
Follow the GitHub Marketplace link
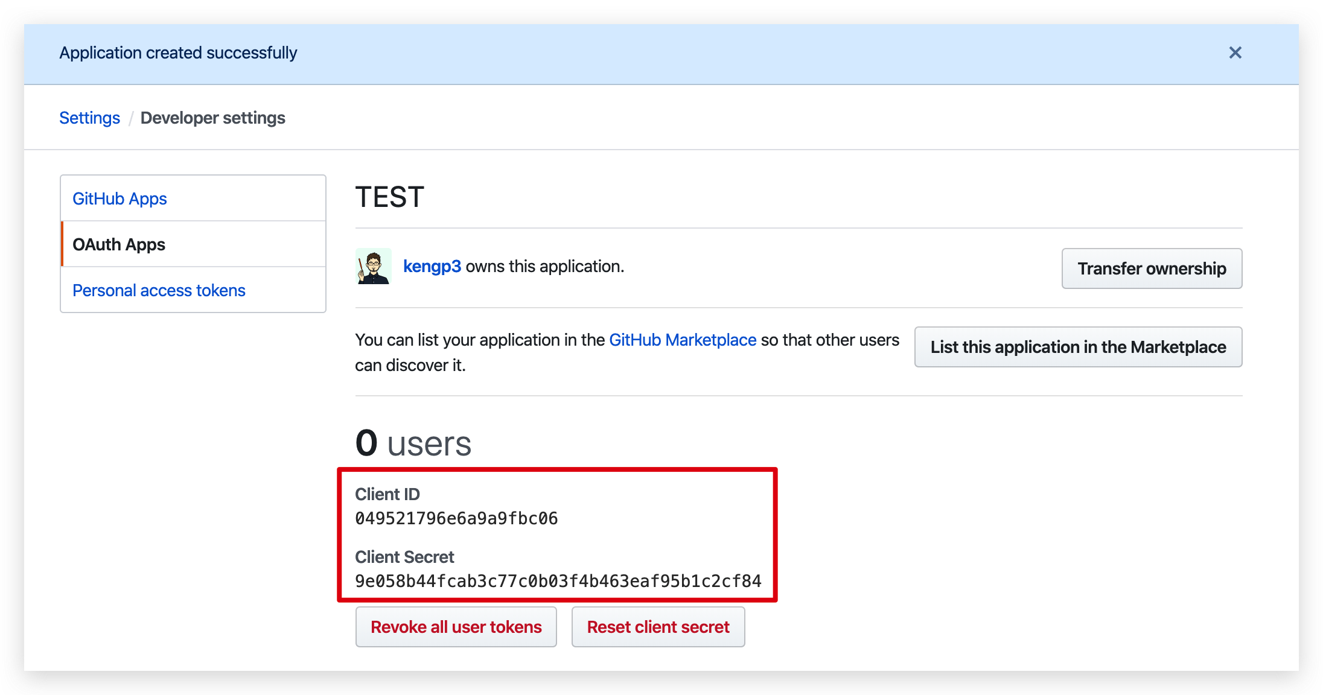[683, 340]
